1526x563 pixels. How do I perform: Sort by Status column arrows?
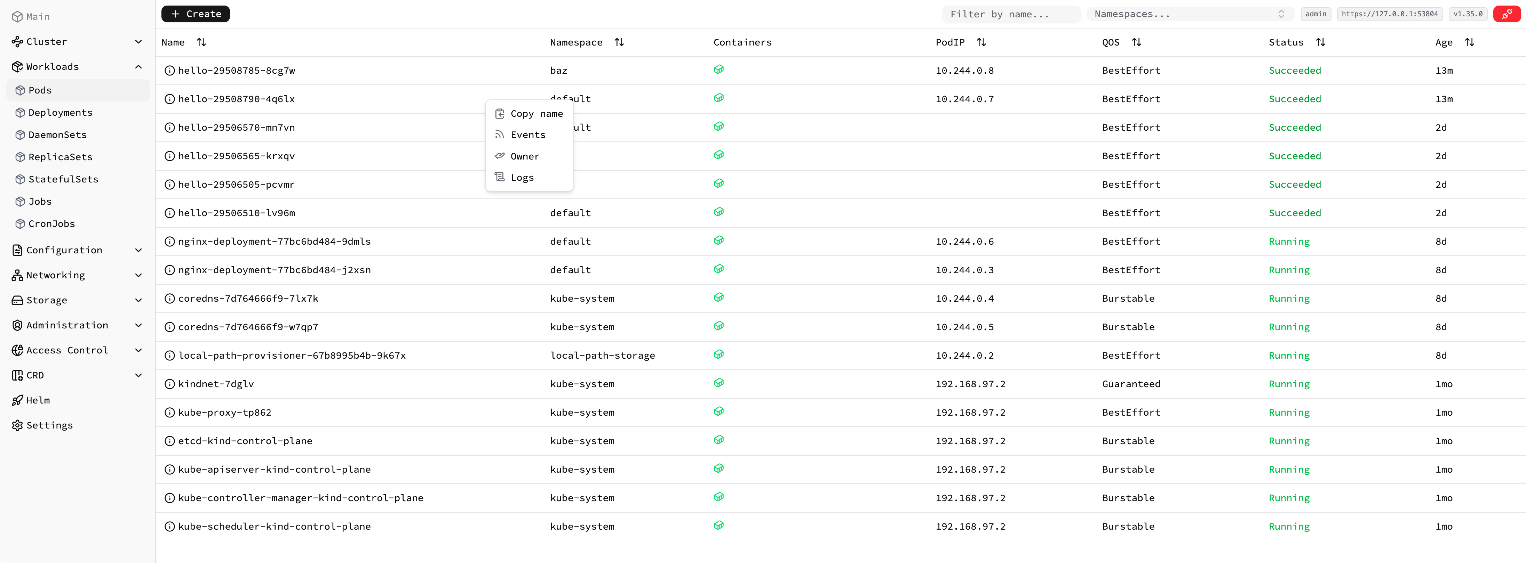click(x=1320, y=42)
